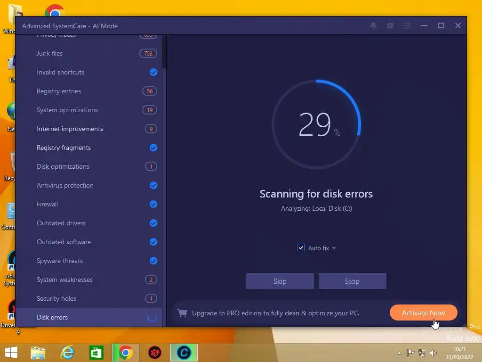The image size is (482, 362).
Task: Select Spyware threats item
Action: [x=89, y=261]
